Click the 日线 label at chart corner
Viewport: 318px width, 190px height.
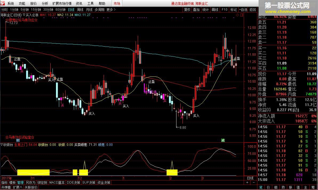click(x=250, y=178)
